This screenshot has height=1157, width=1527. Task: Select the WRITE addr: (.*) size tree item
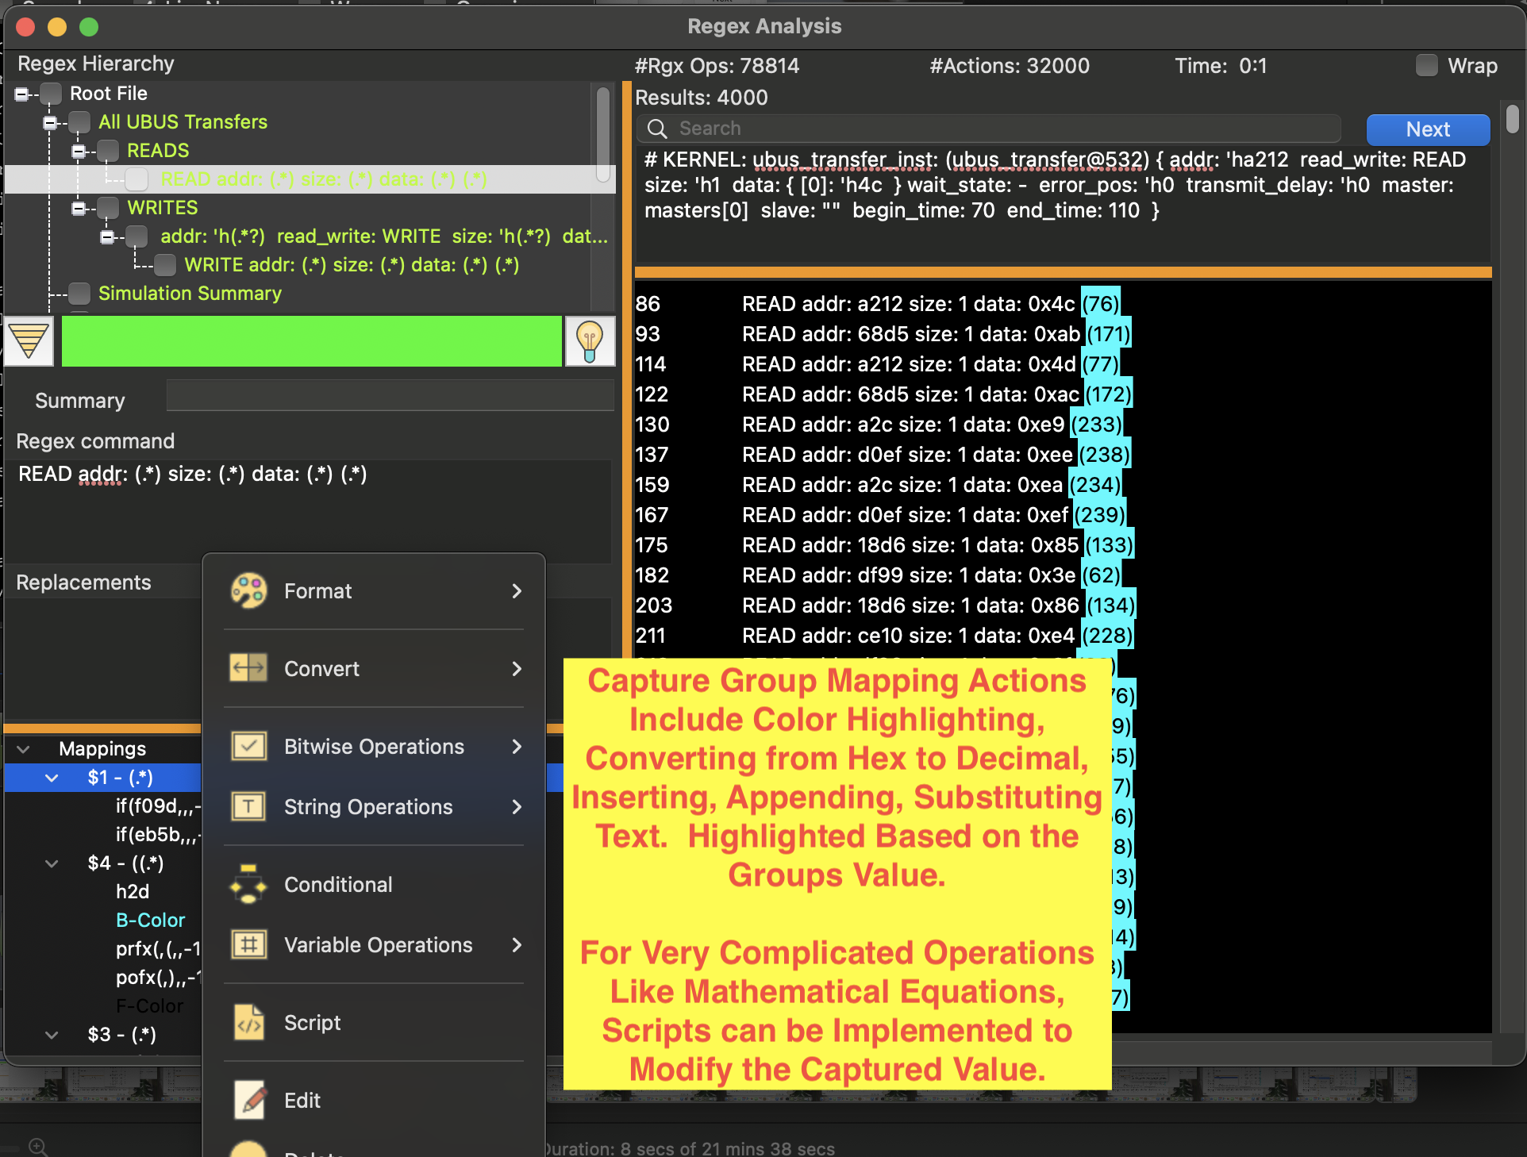(x=352, y=265)
